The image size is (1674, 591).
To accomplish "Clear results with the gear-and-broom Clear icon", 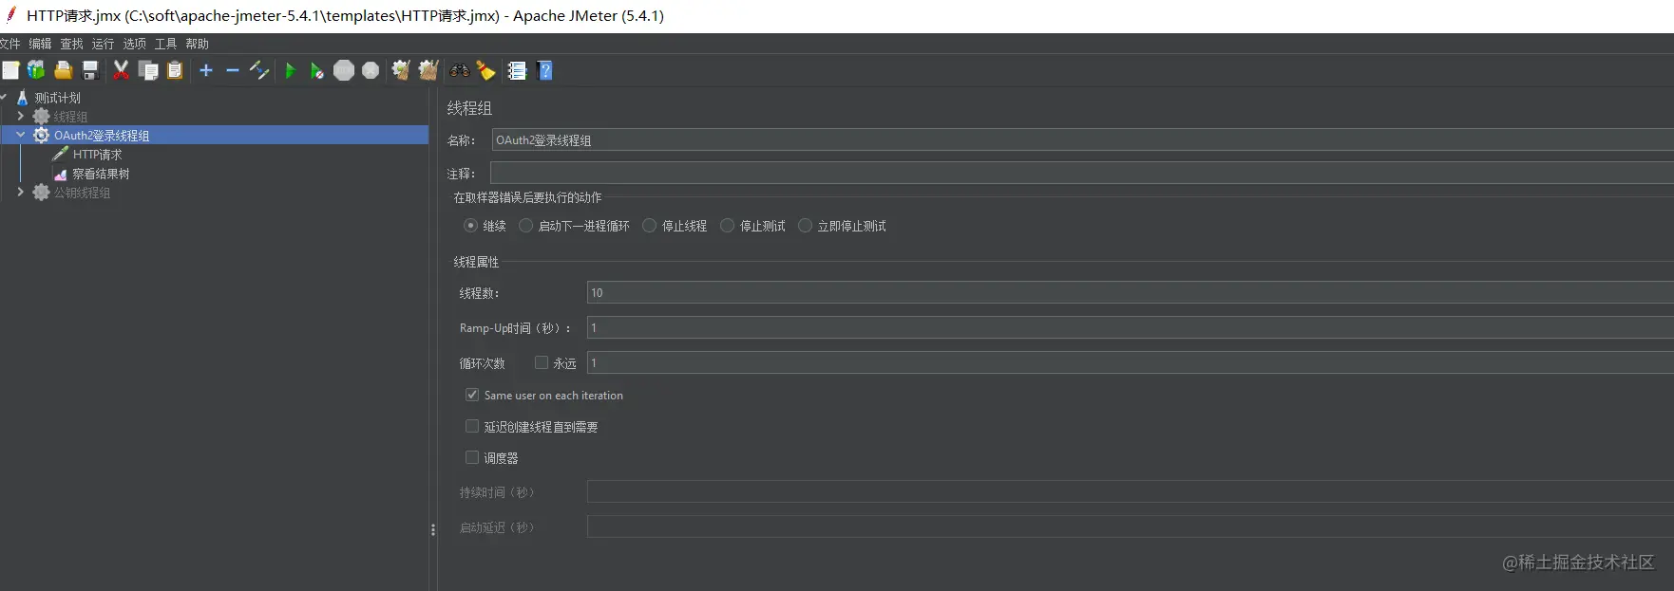I will pos(401,70).
